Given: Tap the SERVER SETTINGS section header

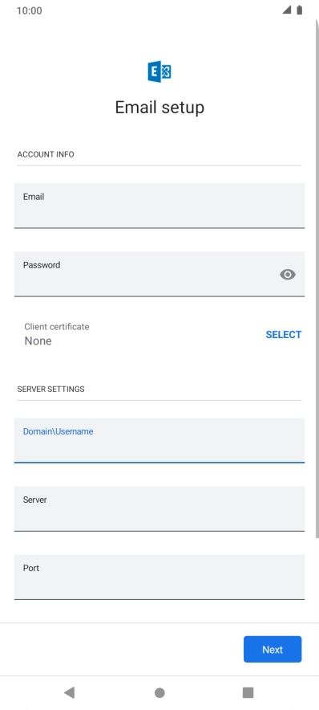Looking at the screenshot, I should (x=50, y=389).
